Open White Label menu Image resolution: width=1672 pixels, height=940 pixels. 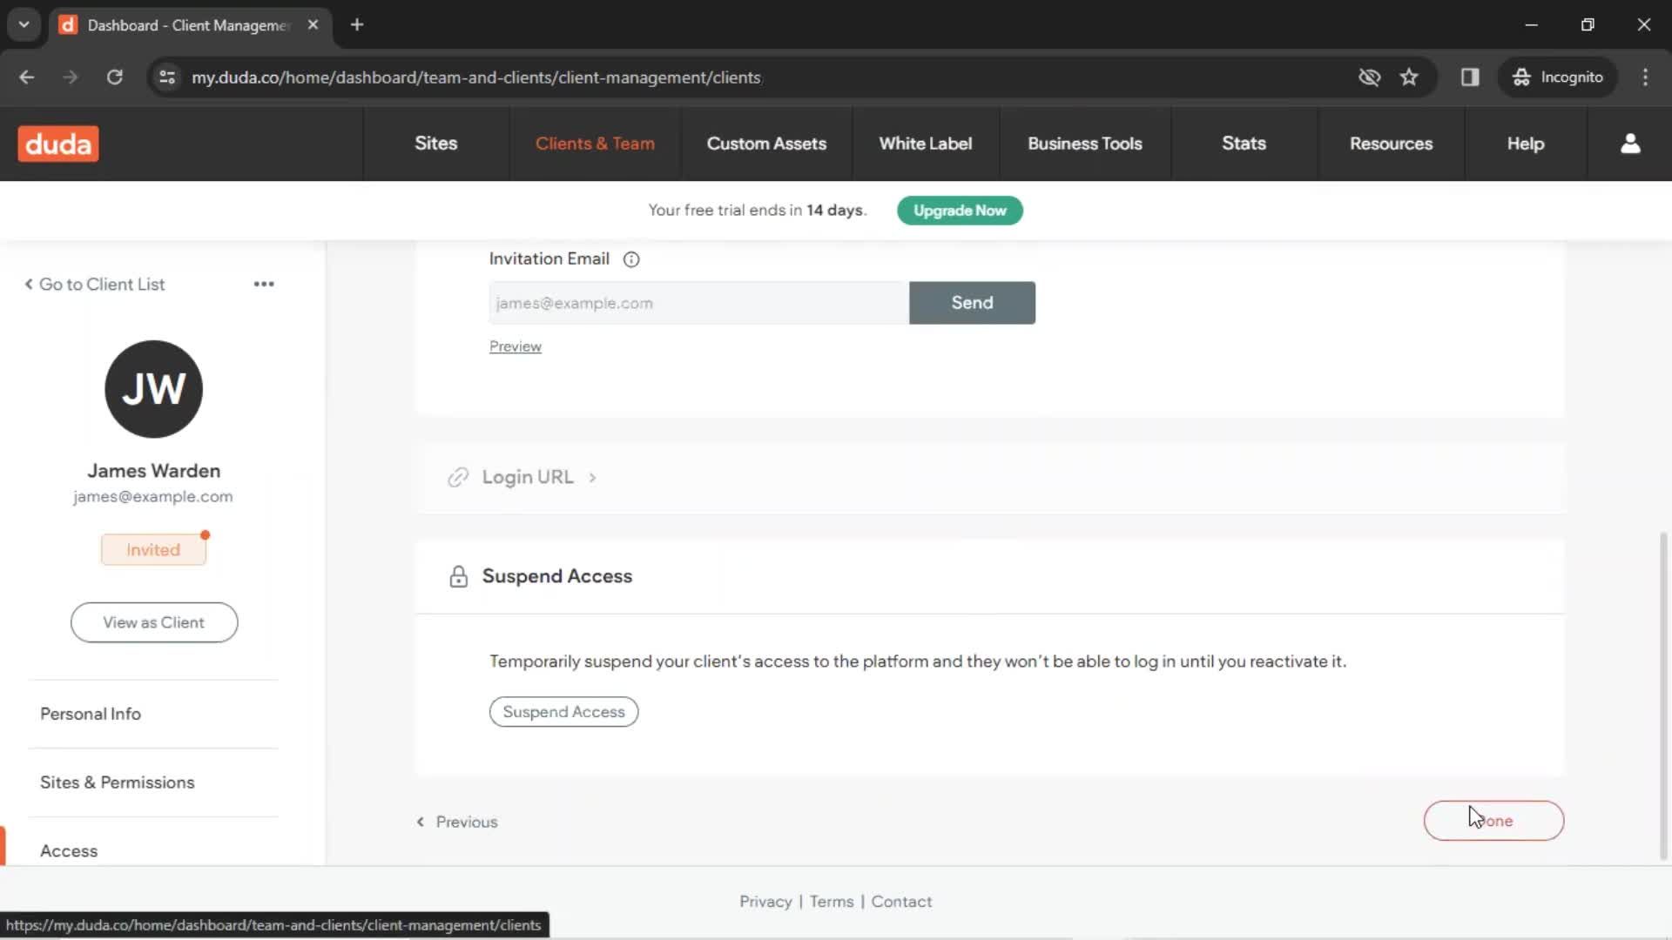click(925, 144)
